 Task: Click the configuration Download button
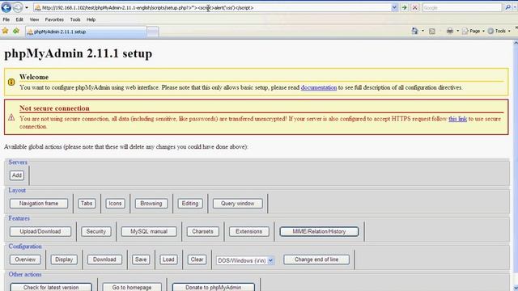[x=104, y=259]
